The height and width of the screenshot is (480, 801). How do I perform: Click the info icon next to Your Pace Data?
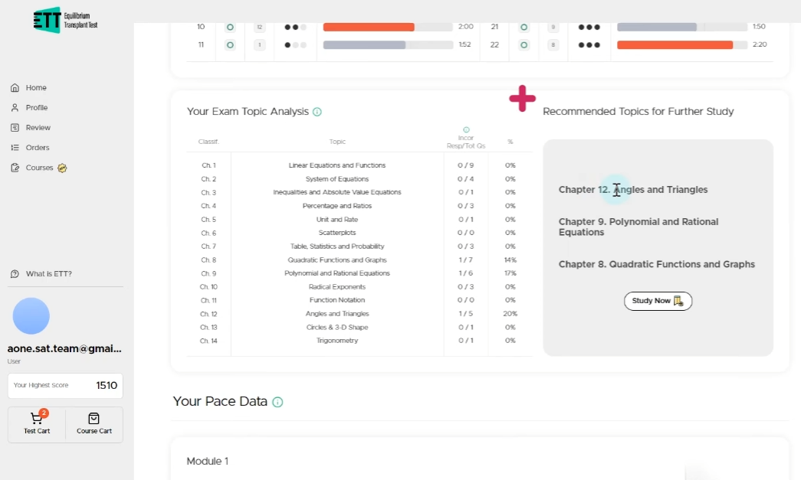pyautogui.click(x=277, y=402)
